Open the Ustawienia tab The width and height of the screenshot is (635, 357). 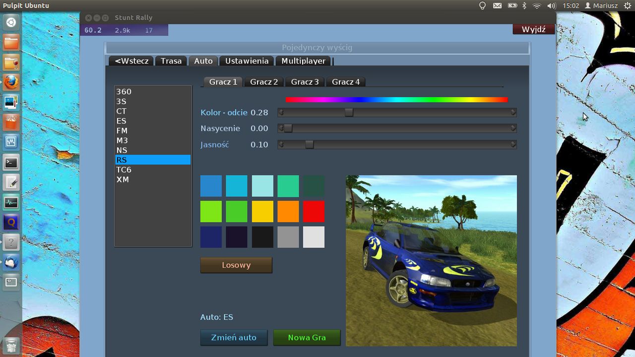click(247, 60)
